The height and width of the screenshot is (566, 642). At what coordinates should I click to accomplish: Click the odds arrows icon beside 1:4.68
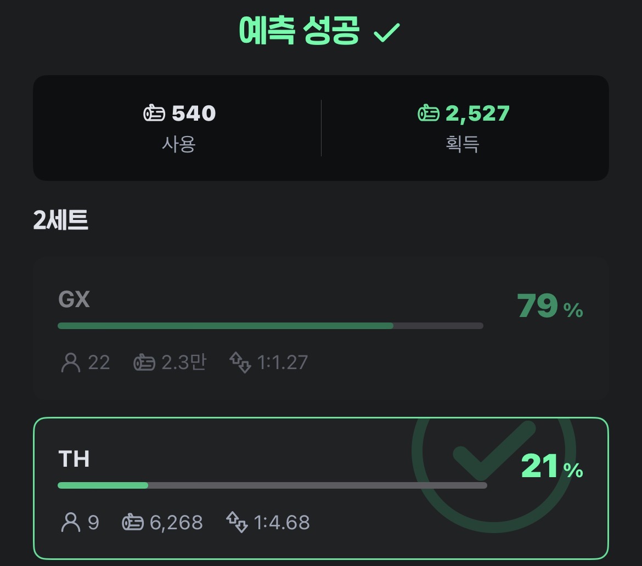pyautogui.click(x=238, y=522)
